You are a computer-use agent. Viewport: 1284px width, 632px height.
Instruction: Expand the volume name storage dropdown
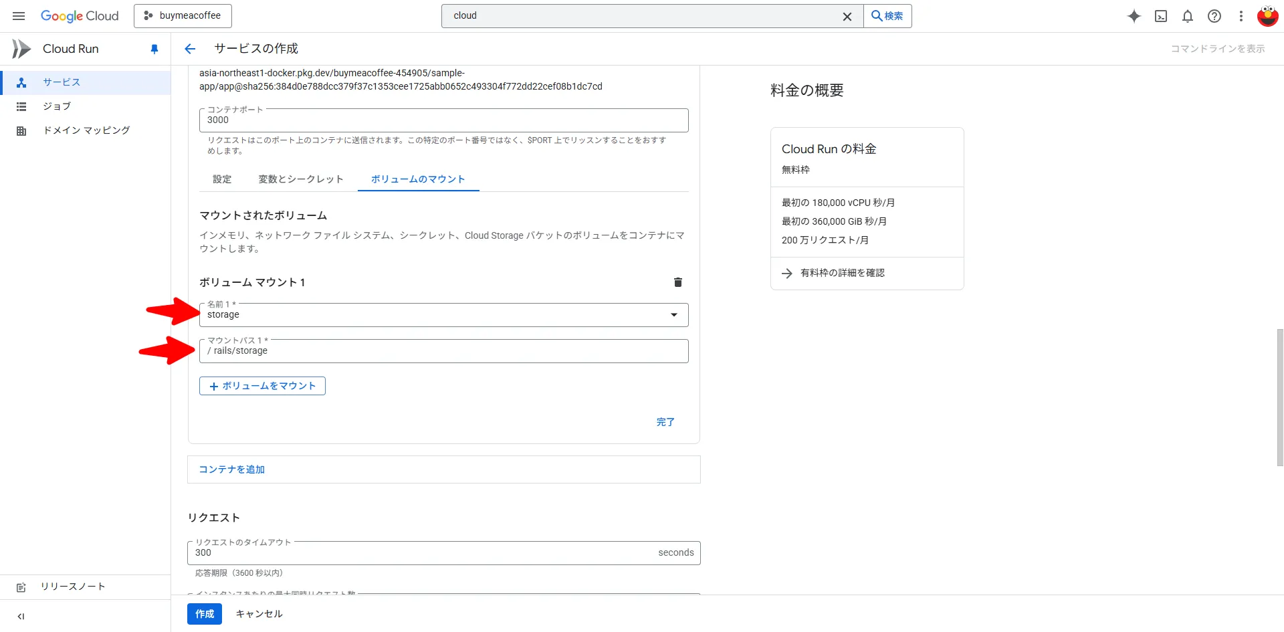pos(674,315)
